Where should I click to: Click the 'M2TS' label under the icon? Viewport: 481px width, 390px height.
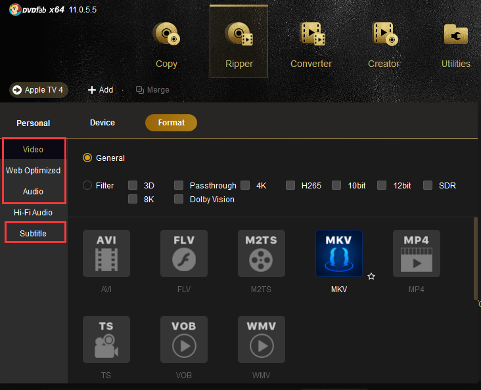click(x=262, y=290)
